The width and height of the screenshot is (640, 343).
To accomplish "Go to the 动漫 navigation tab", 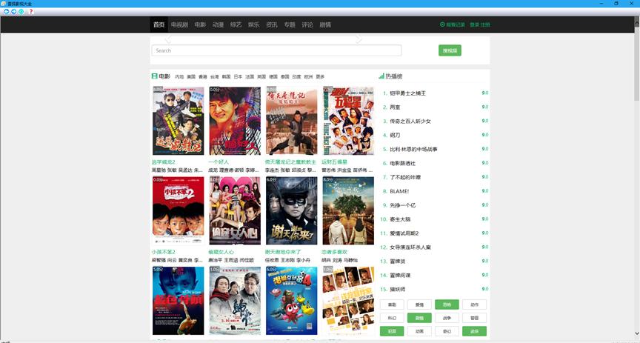I will point(218,24).
